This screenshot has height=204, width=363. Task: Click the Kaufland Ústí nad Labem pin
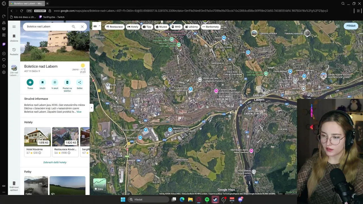point(191,89)
